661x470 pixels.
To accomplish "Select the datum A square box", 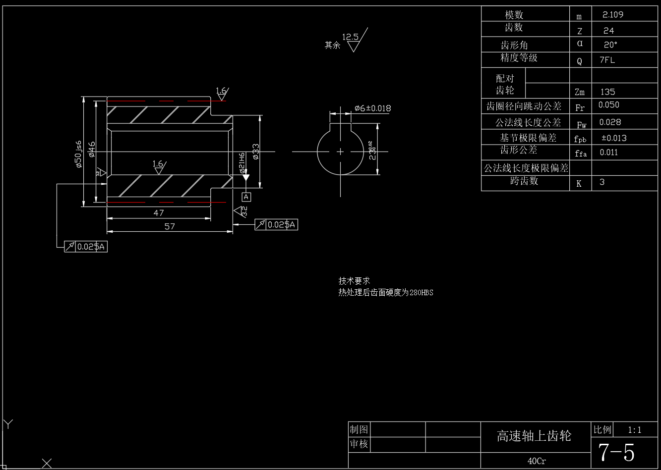I will click(246, 197).
